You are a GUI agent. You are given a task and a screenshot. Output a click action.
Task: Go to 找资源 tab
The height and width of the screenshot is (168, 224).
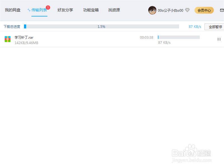(x=114, y=10)
